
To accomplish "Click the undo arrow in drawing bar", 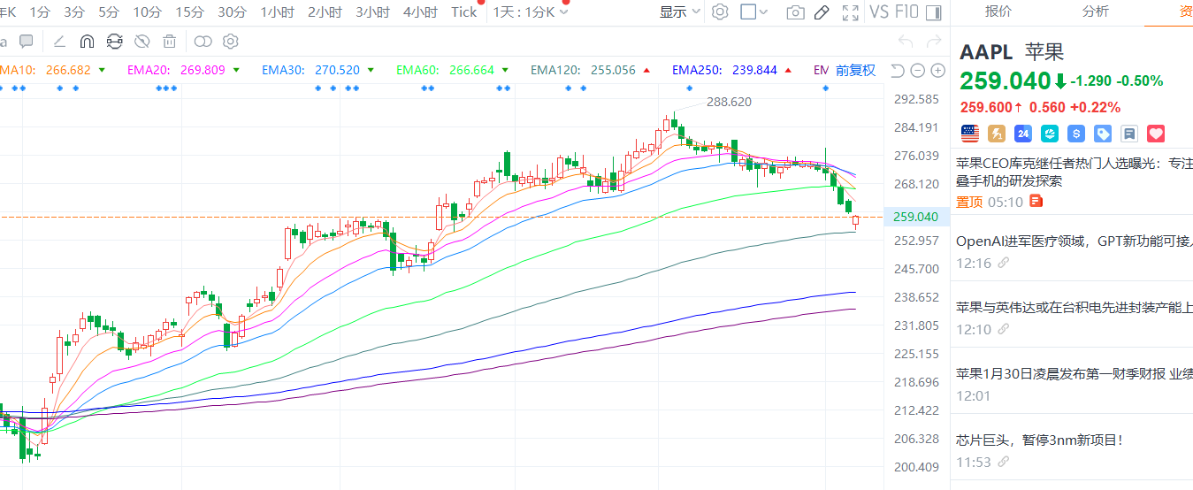I will 905,42.
